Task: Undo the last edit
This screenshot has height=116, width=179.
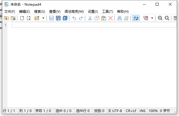Action: [x=74, y=18]
